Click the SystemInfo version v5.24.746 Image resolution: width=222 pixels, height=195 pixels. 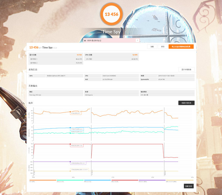click(161, 79)
